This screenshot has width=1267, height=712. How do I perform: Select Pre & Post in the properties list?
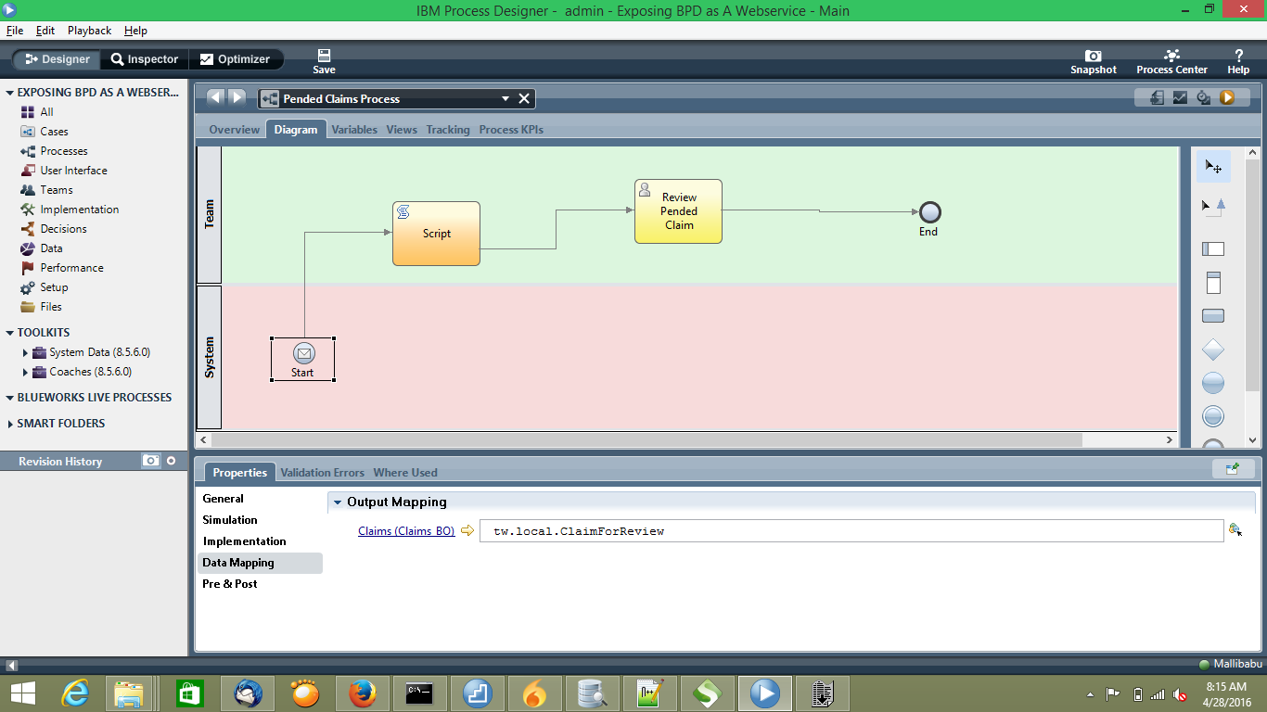[229, 584]
